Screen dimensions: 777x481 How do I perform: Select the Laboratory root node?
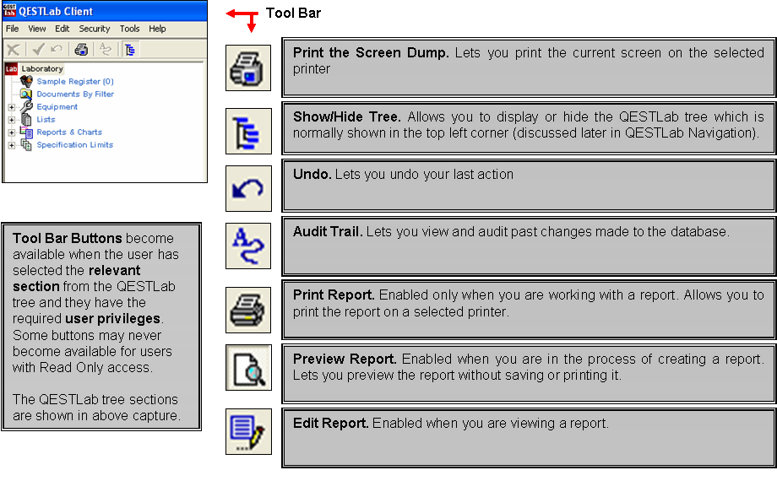coord(41,69)
